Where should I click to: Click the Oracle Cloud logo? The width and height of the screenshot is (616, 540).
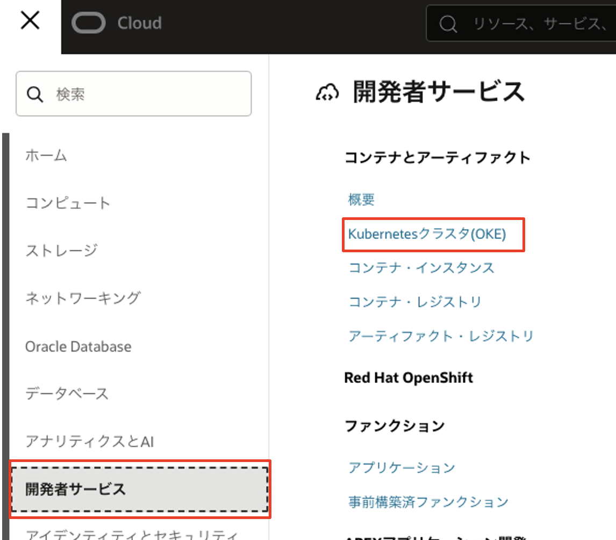click(116, 23)
